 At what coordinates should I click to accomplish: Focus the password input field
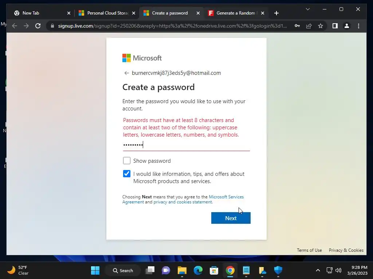pos(186,145)
